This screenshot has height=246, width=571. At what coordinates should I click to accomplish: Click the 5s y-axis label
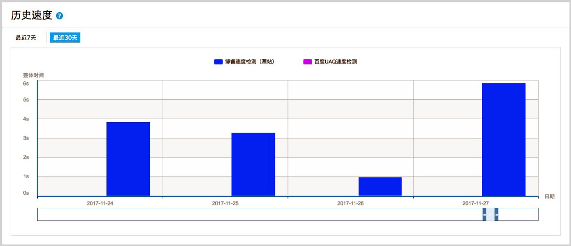tap(26, 99)
